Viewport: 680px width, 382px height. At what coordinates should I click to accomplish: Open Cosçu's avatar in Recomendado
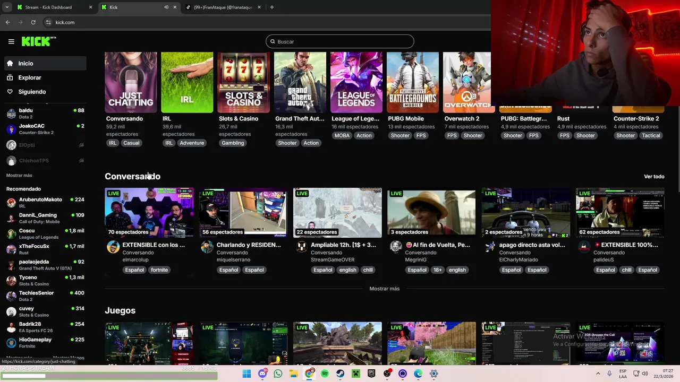(x=11, y=234)
